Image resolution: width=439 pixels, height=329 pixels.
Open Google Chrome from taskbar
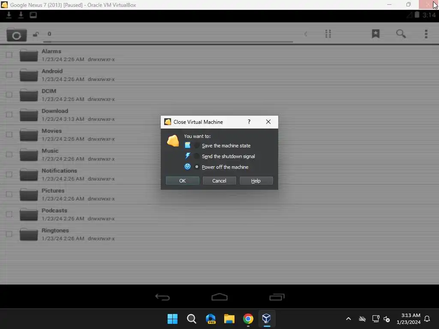248,319
